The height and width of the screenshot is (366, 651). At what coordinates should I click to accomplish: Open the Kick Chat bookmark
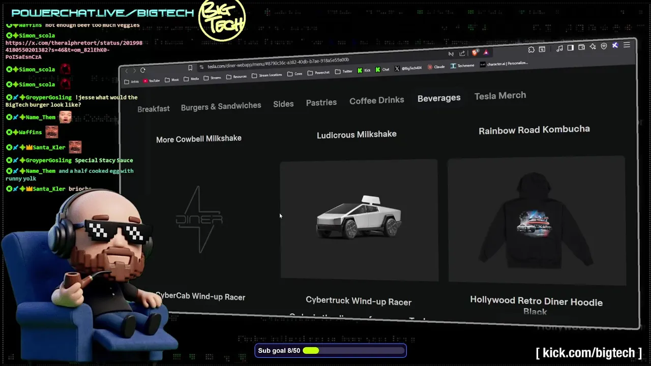coord(382,70)
